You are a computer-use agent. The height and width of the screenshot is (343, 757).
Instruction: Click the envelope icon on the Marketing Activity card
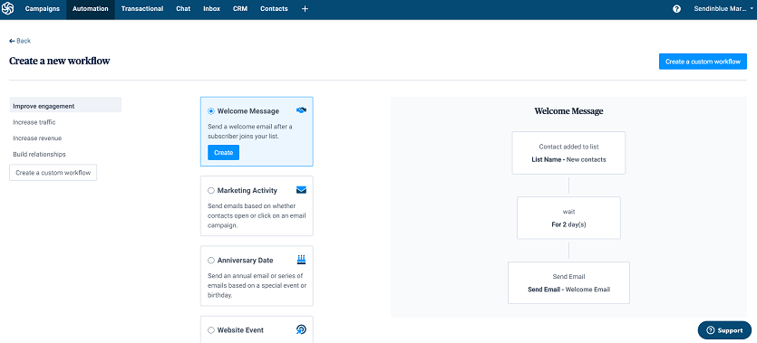[x=301, y=190]
